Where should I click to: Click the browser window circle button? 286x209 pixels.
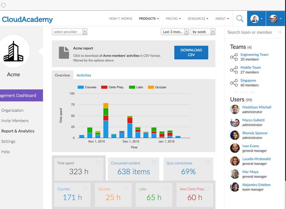tap(3, 5)
